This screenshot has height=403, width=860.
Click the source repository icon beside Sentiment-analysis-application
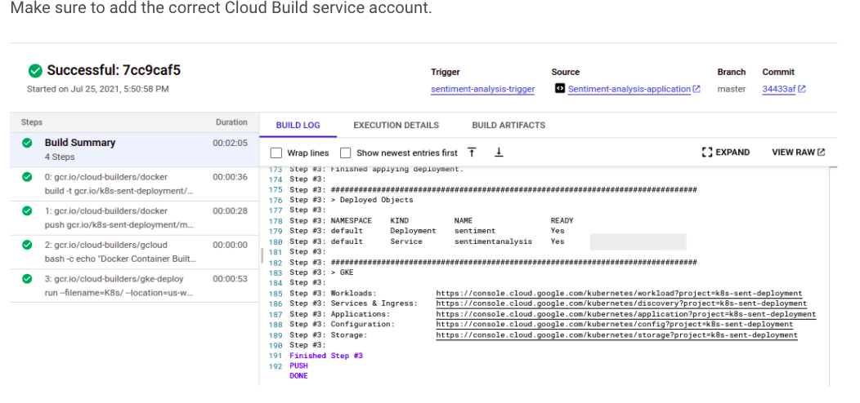click(559, 88)
